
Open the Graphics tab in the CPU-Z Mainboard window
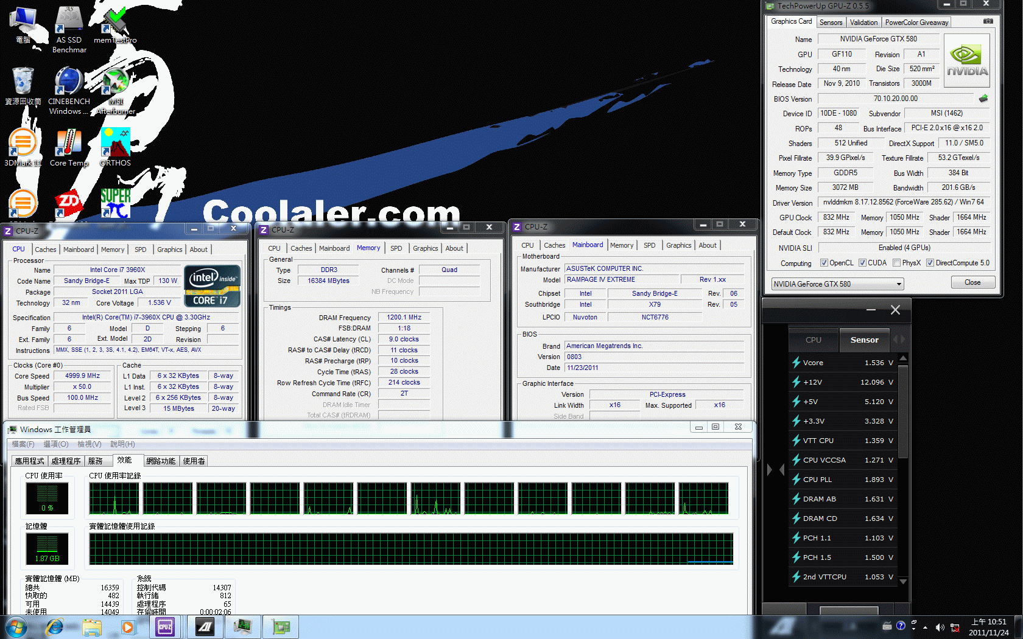[x=678, y=245]
